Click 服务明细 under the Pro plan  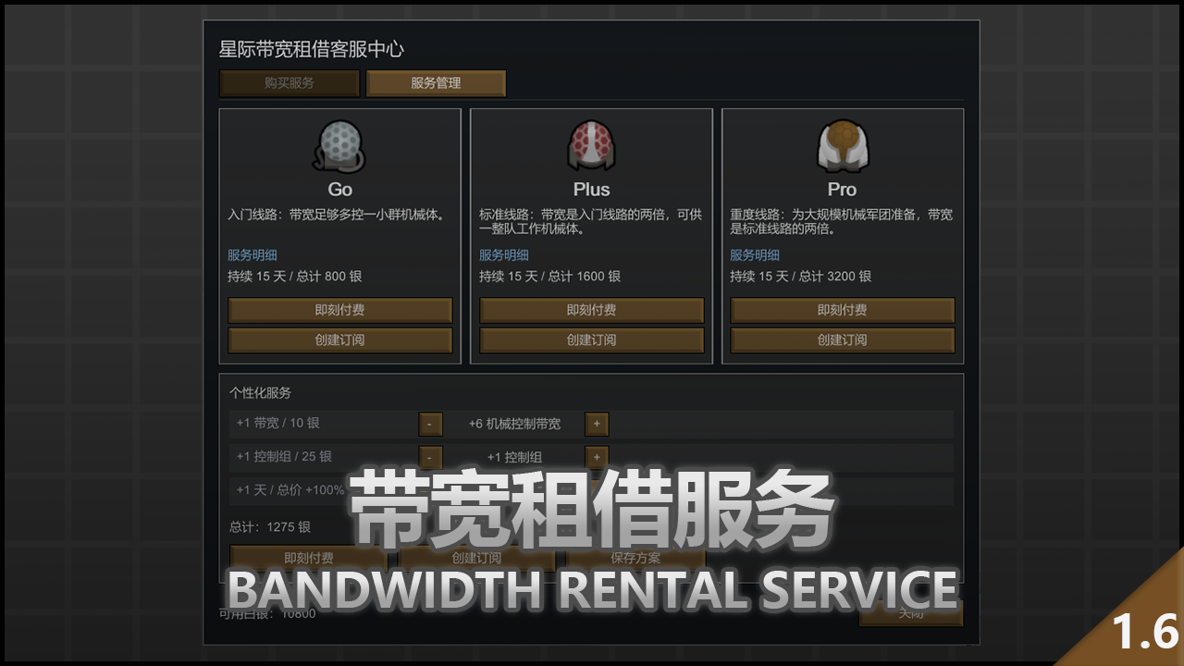pos(755,255)
